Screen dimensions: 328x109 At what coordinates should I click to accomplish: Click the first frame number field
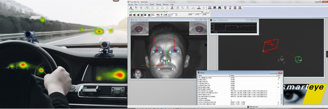(x=191, y=14)
